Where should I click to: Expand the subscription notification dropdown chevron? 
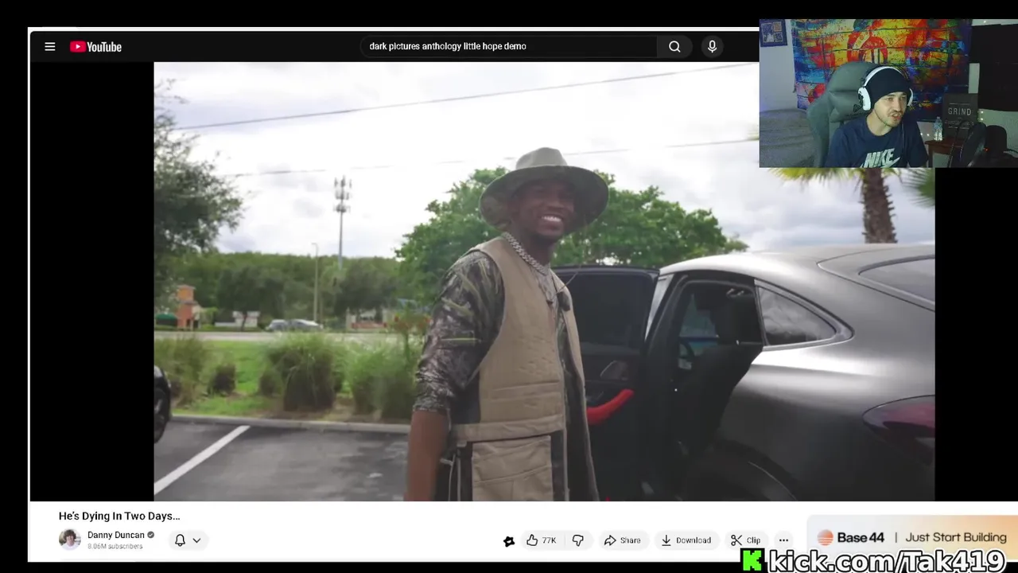pos(196,540)
